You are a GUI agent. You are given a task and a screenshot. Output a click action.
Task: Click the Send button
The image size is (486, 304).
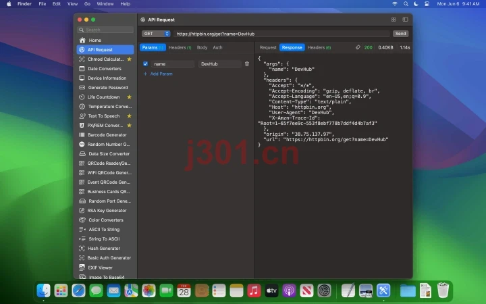(x=400, y=34)
